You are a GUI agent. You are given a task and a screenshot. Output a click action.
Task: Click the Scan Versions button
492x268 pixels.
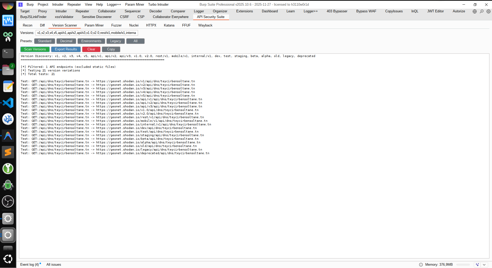[x=35, y=49]
